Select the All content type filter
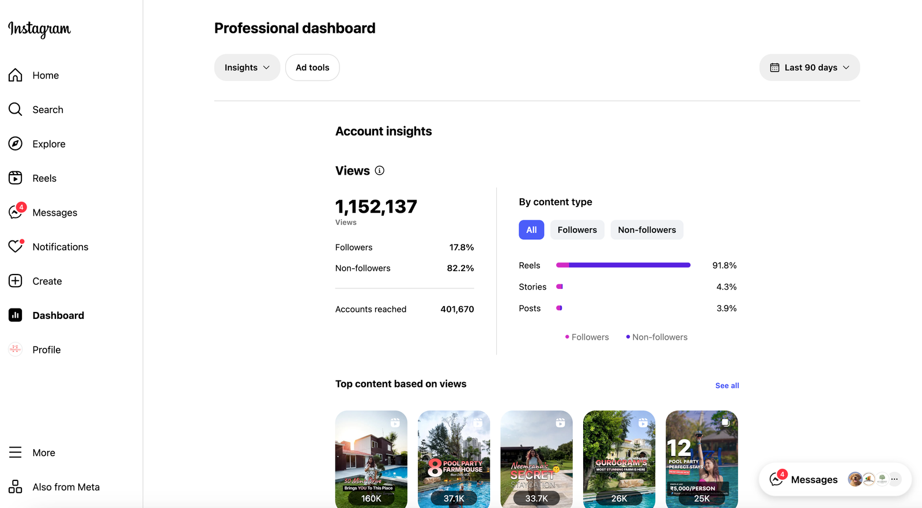This screenshot has height=508, width=922. click(531, 229)
